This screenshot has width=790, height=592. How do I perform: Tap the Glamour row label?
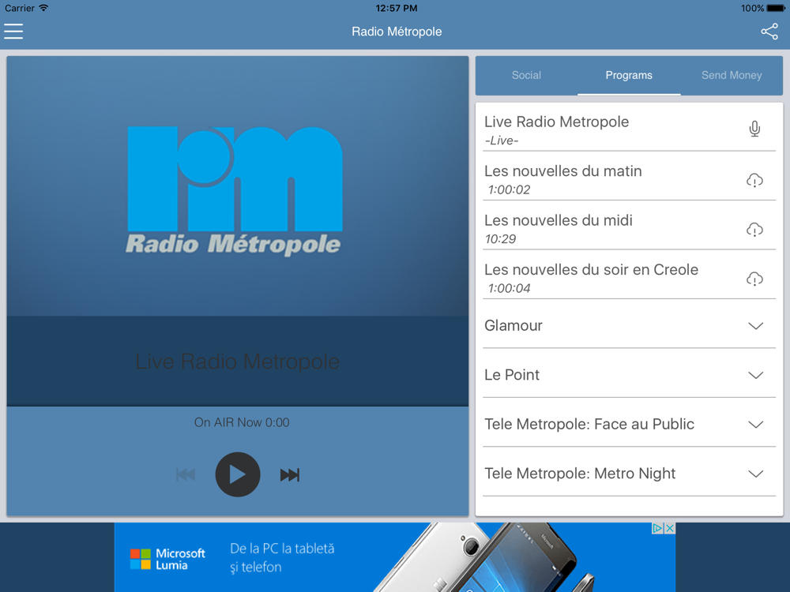point(513,326)
